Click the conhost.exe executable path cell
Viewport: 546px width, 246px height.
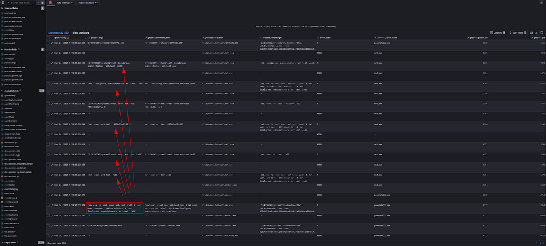219,185
